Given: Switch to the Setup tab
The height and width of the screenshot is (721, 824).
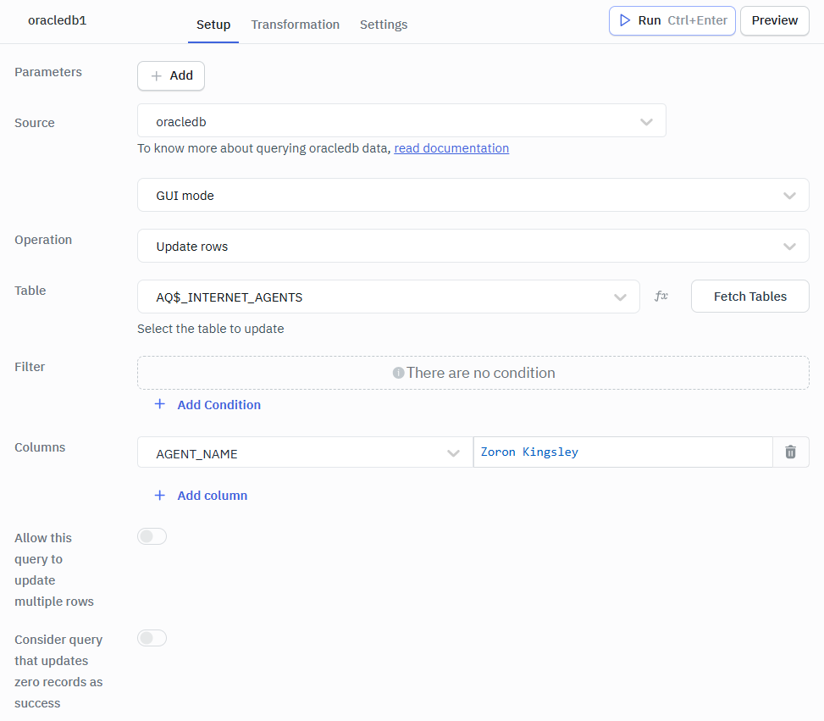Looking at the screenshot, I should tap(213, 25).
